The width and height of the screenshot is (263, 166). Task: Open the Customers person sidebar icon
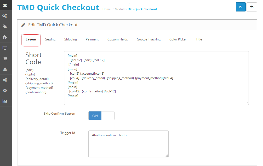tap(5, 69)
